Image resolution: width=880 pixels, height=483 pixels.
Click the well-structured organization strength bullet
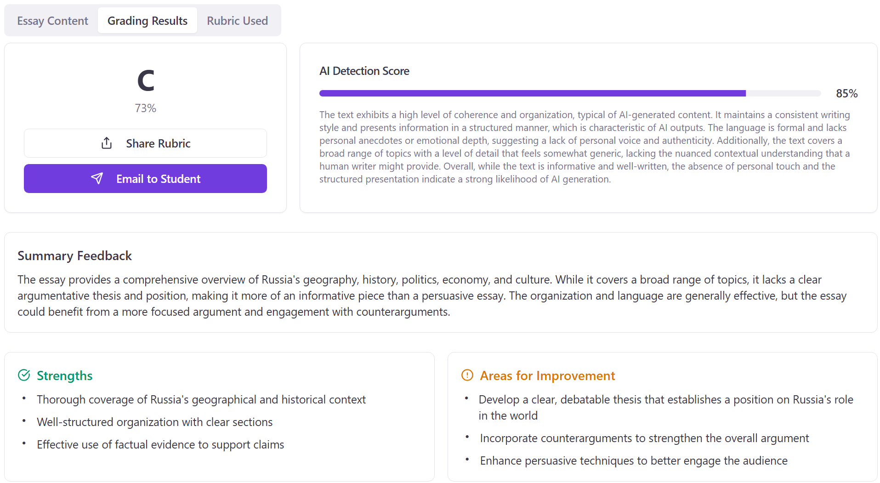pyautogui.click(x=154, y=422)
